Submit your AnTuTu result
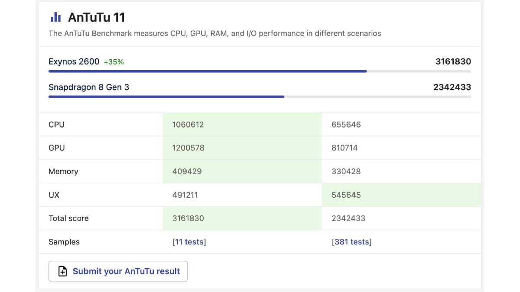520x292 pixels. (118, 271)
